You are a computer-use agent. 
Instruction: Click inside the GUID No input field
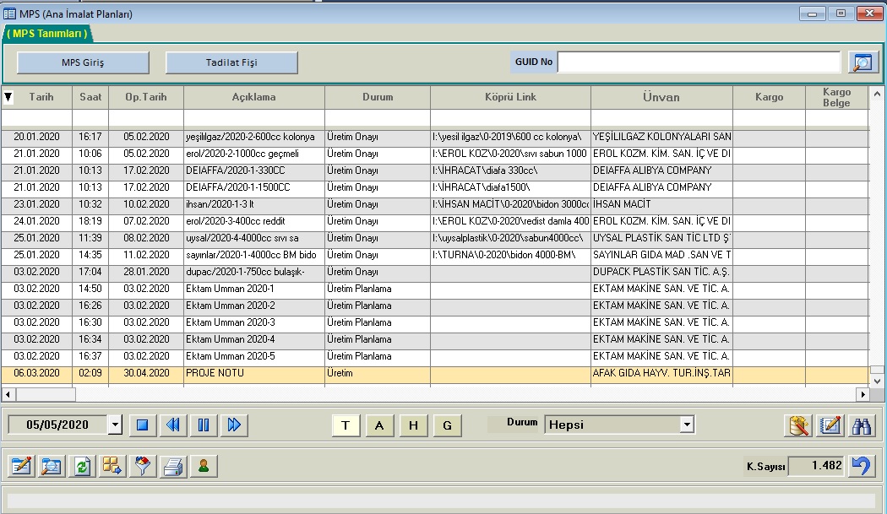tap(699, 62)
